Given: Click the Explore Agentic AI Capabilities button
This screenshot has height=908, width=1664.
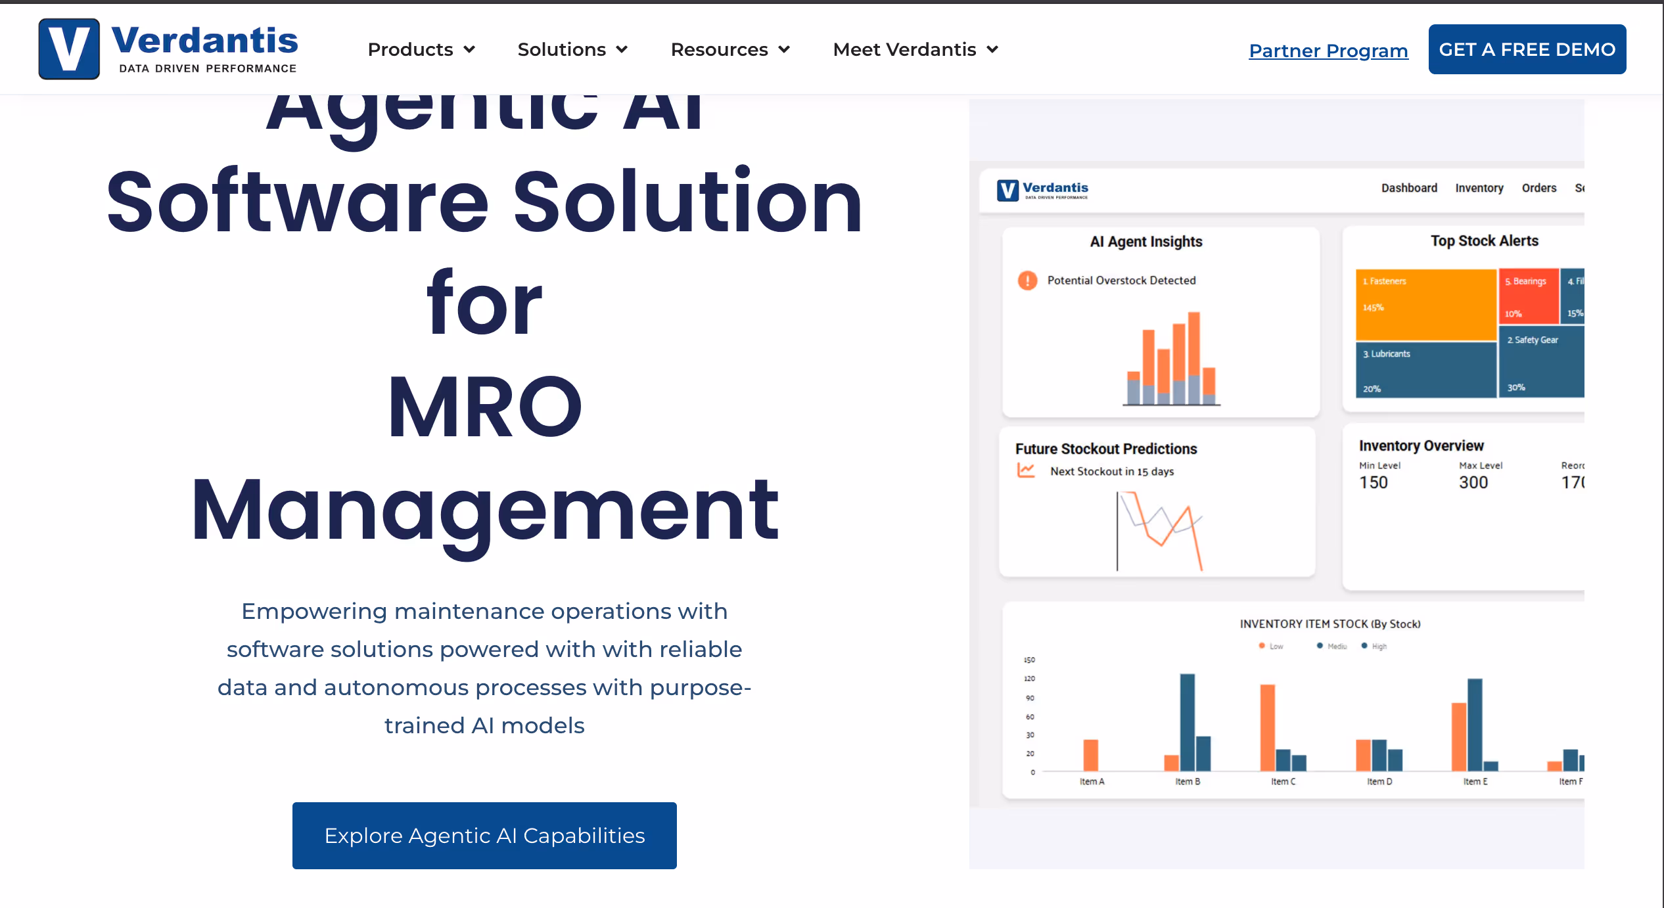Looking at the screenshot, I should (x=484, y=835).
